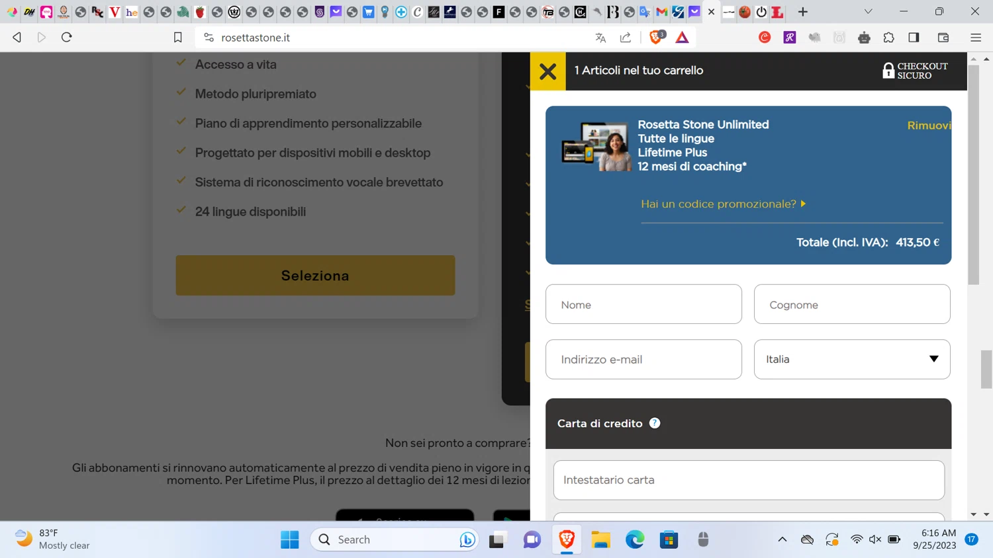Open the weather widget showing 83°F
This screenshot has height=558, width=993.
point(52,539)
